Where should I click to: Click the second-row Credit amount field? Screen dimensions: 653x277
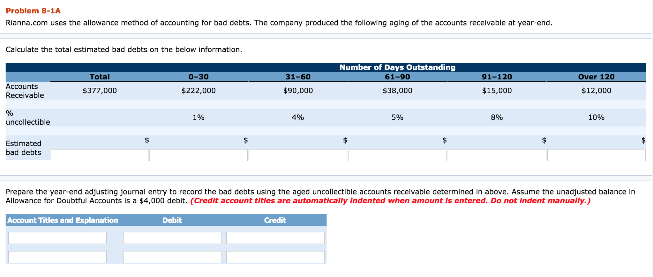pos(275,257)
